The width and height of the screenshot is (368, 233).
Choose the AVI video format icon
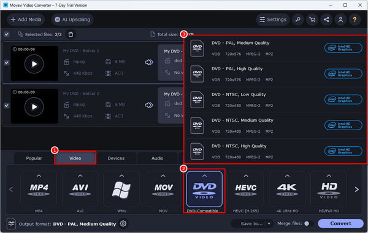coord(80,189)
